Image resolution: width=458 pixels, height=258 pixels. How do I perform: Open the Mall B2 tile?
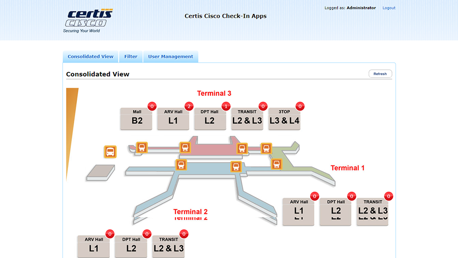(136, 118)
